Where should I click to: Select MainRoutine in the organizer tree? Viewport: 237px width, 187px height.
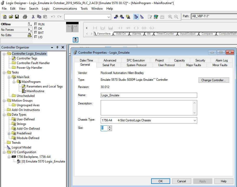coord(35,91)
